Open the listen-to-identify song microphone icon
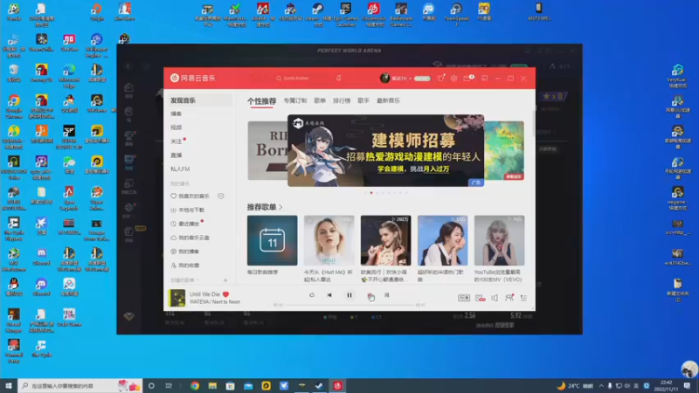Viewport: 699px width, 393px height. [x=339, y=78]
